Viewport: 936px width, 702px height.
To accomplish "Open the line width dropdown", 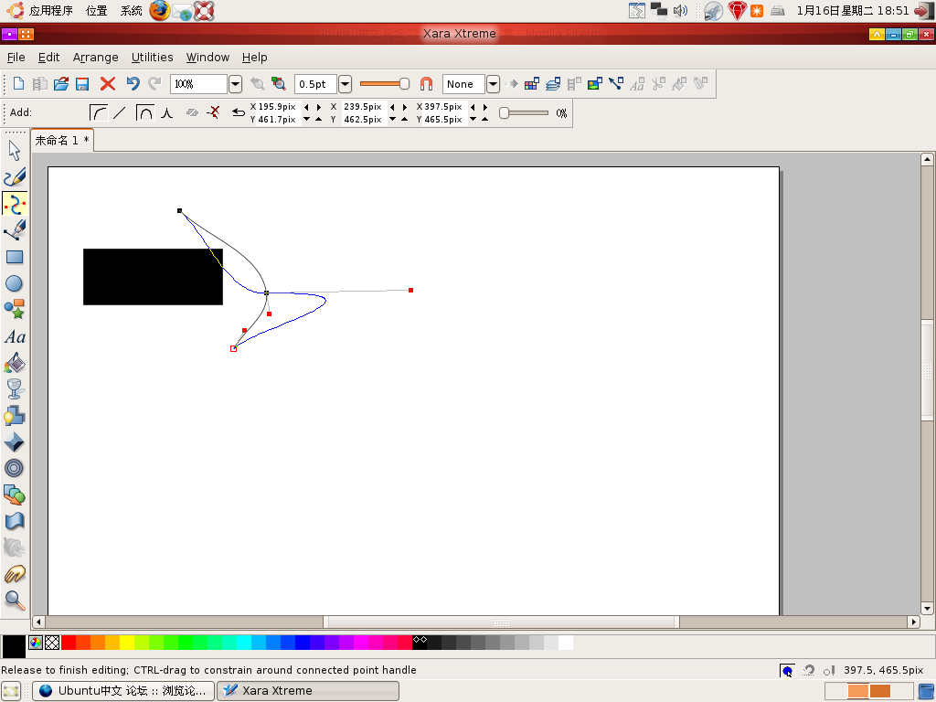I will tap(345, 84).
